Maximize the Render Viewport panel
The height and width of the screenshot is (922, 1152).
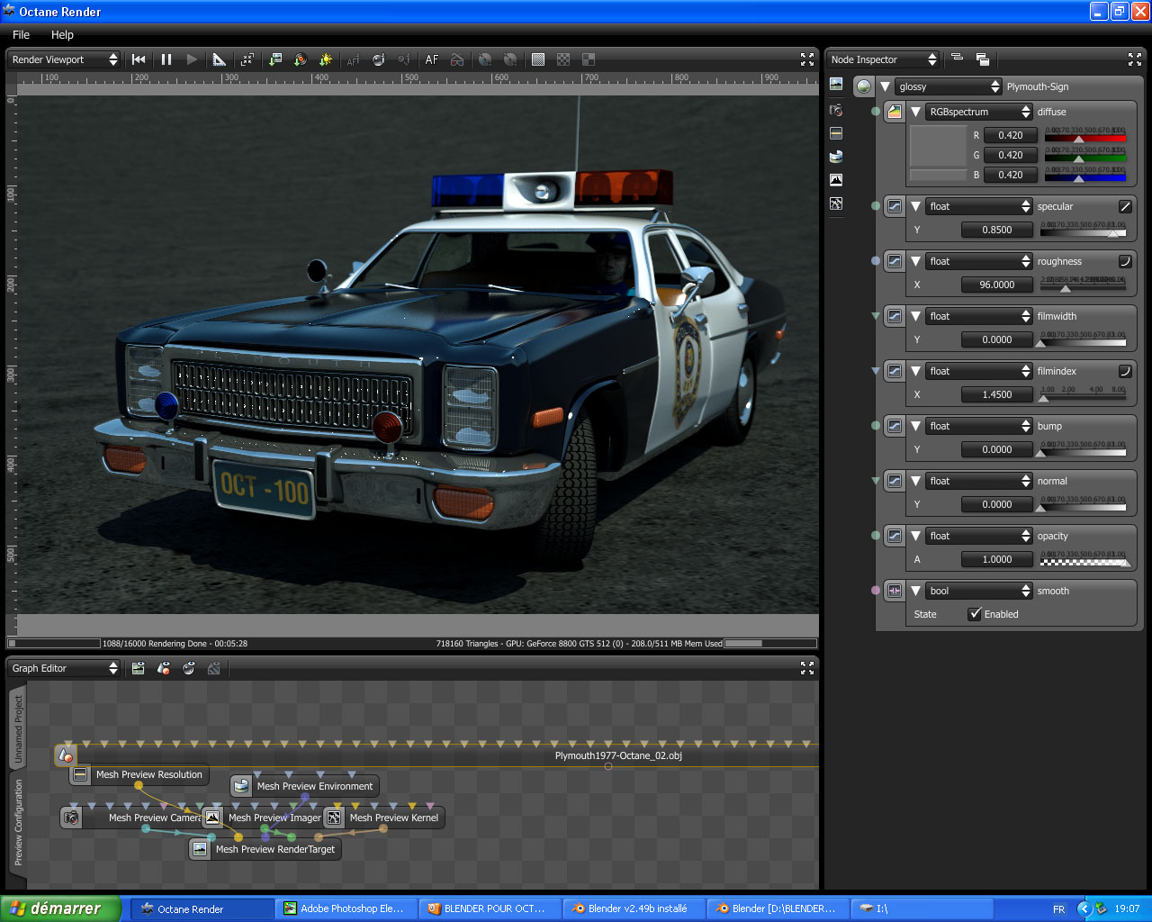click(807, 59)
